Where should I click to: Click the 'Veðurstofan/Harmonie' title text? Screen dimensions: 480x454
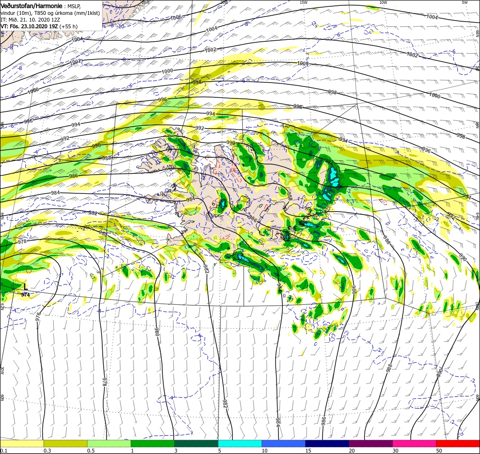tap(32, 6)
